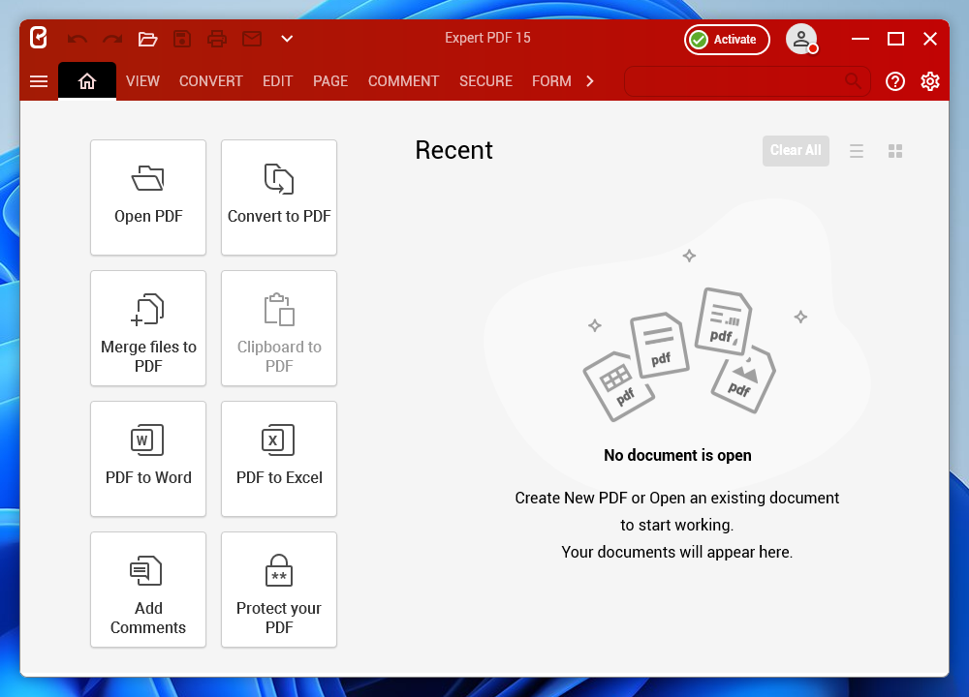Click the Undo arrow icon
This screenshot has height=697, width=969.
(78, 39)
